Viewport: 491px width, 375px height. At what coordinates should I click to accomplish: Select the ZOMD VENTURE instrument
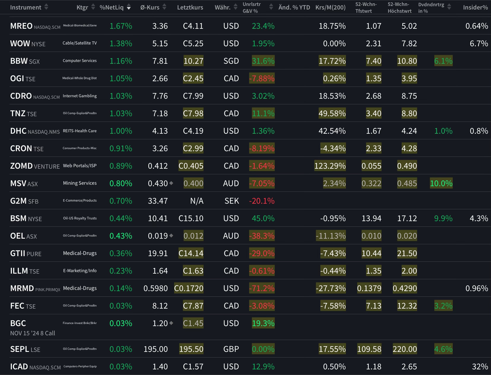tap(35, 166)
